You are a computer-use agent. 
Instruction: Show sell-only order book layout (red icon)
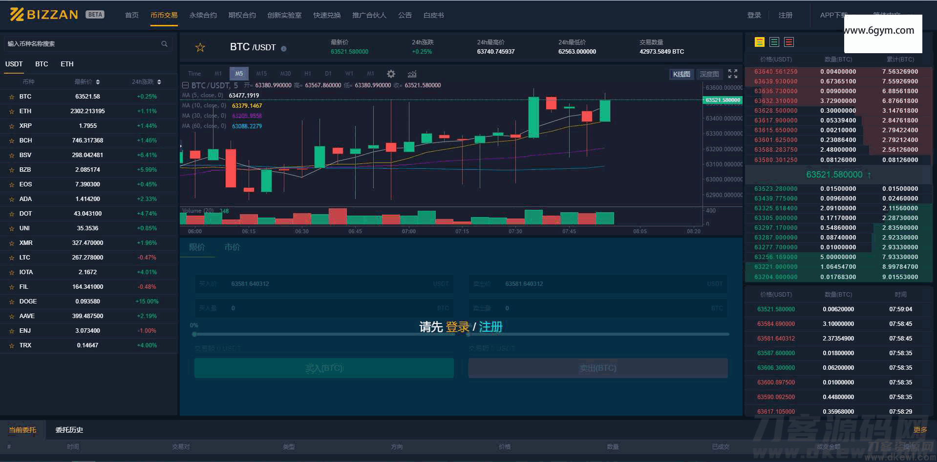pyautogui.click(x=789, y=42)
